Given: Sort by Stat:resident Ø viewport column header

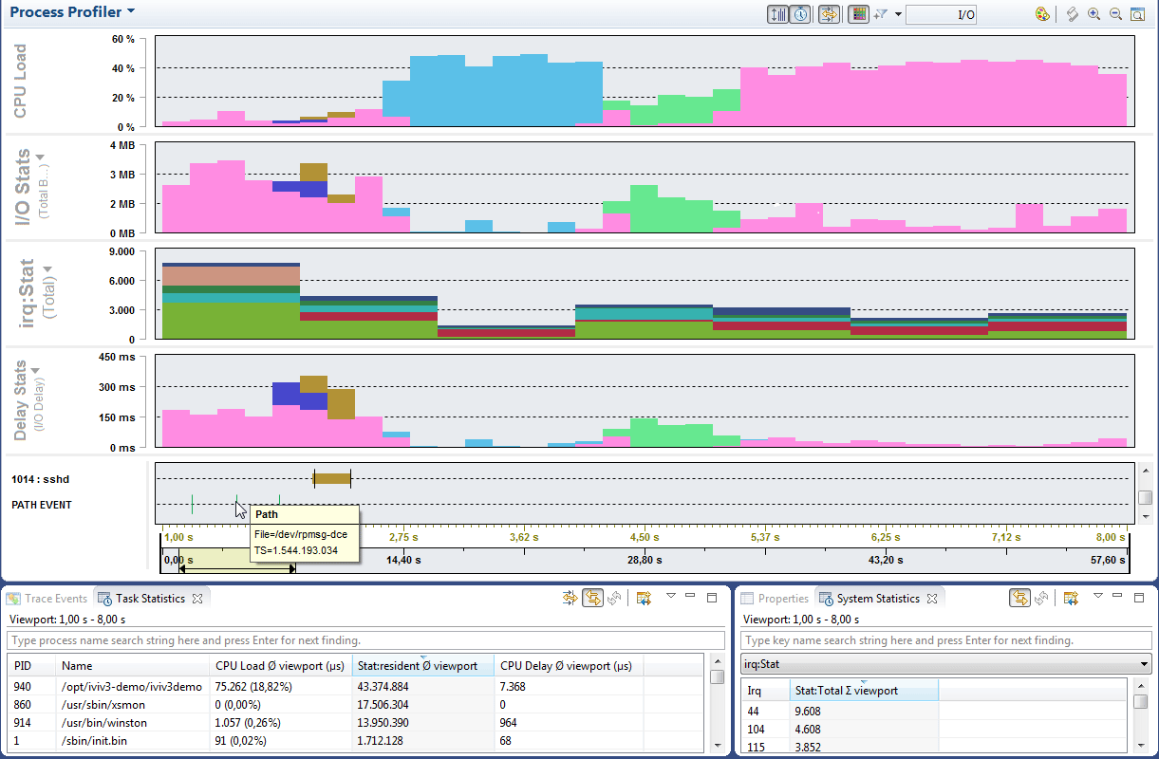Looking at the screenshot, I should point(423,666).
